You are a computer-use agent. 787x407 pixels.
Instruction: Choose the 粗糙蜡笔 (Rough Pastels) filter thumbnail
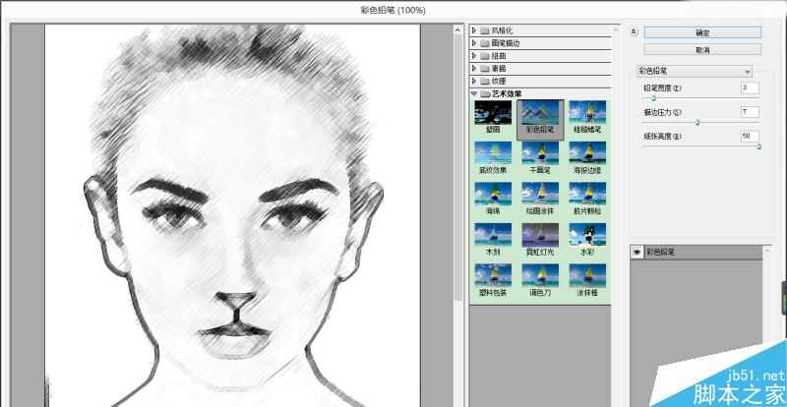click(x=587, y=111)
